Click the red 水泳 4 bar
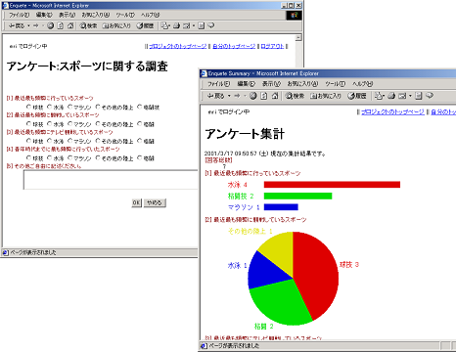The width and height of the screenshot is (456, 352). coord(332,185)
